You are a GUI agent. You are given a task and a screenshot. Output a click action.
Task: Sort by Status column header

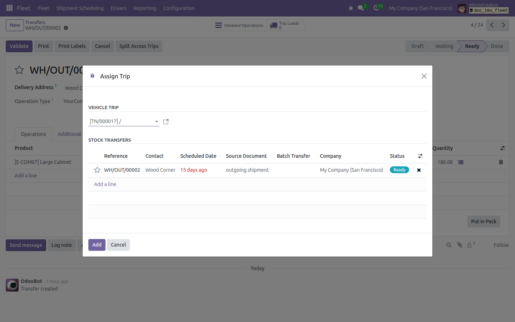point(397,156)
